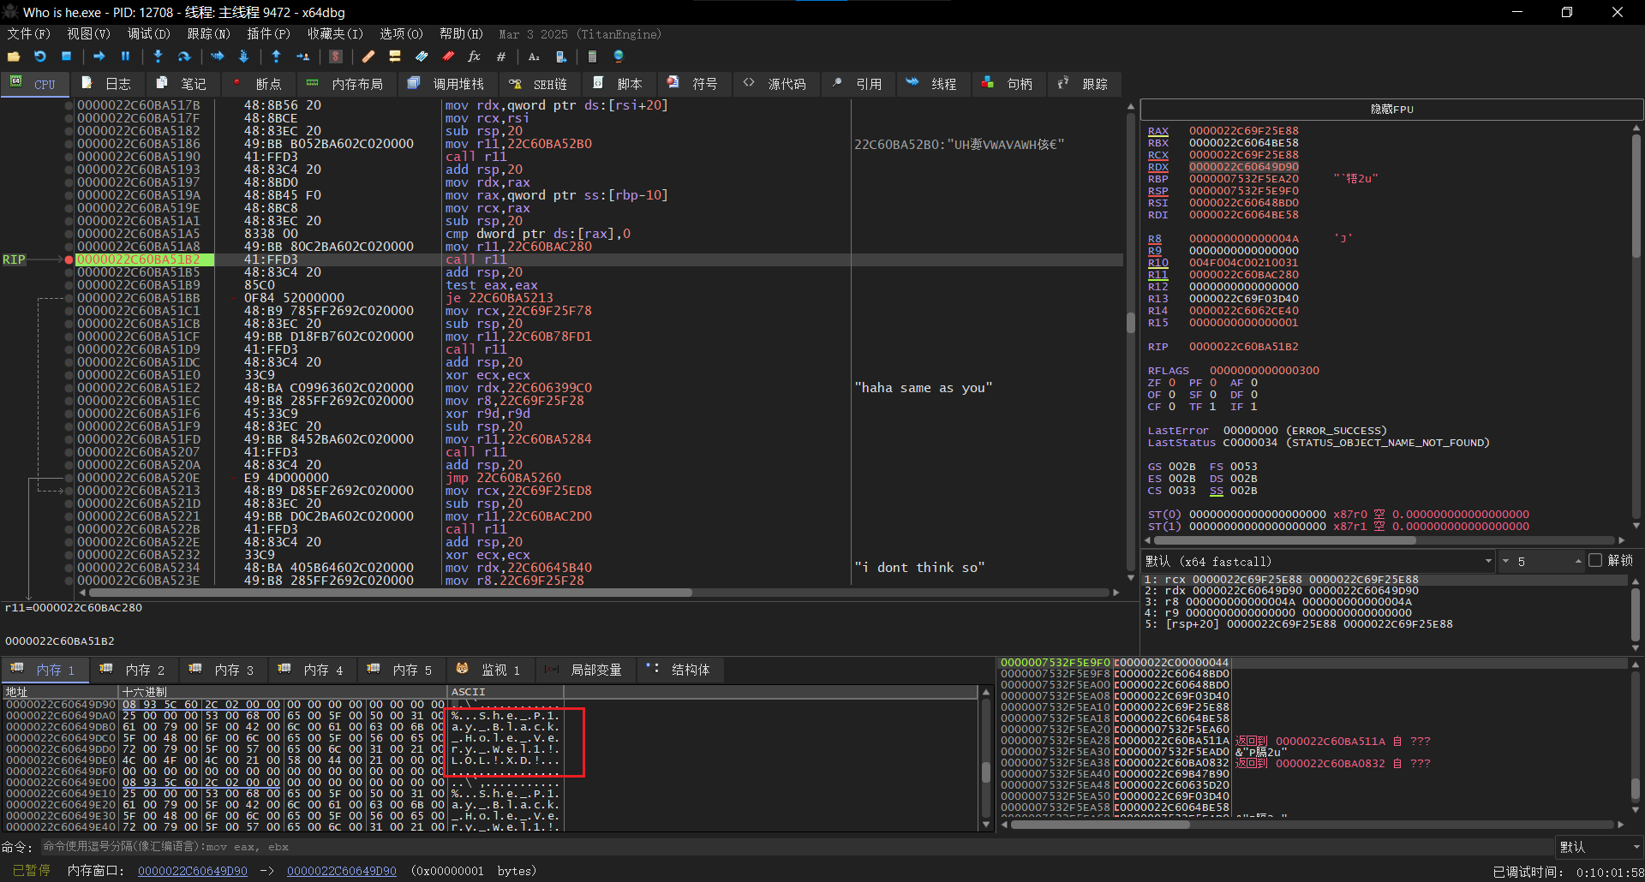Click the up arrow of argument count 5
This screenshot has height=882, width=1645.
click(1577, 562)
